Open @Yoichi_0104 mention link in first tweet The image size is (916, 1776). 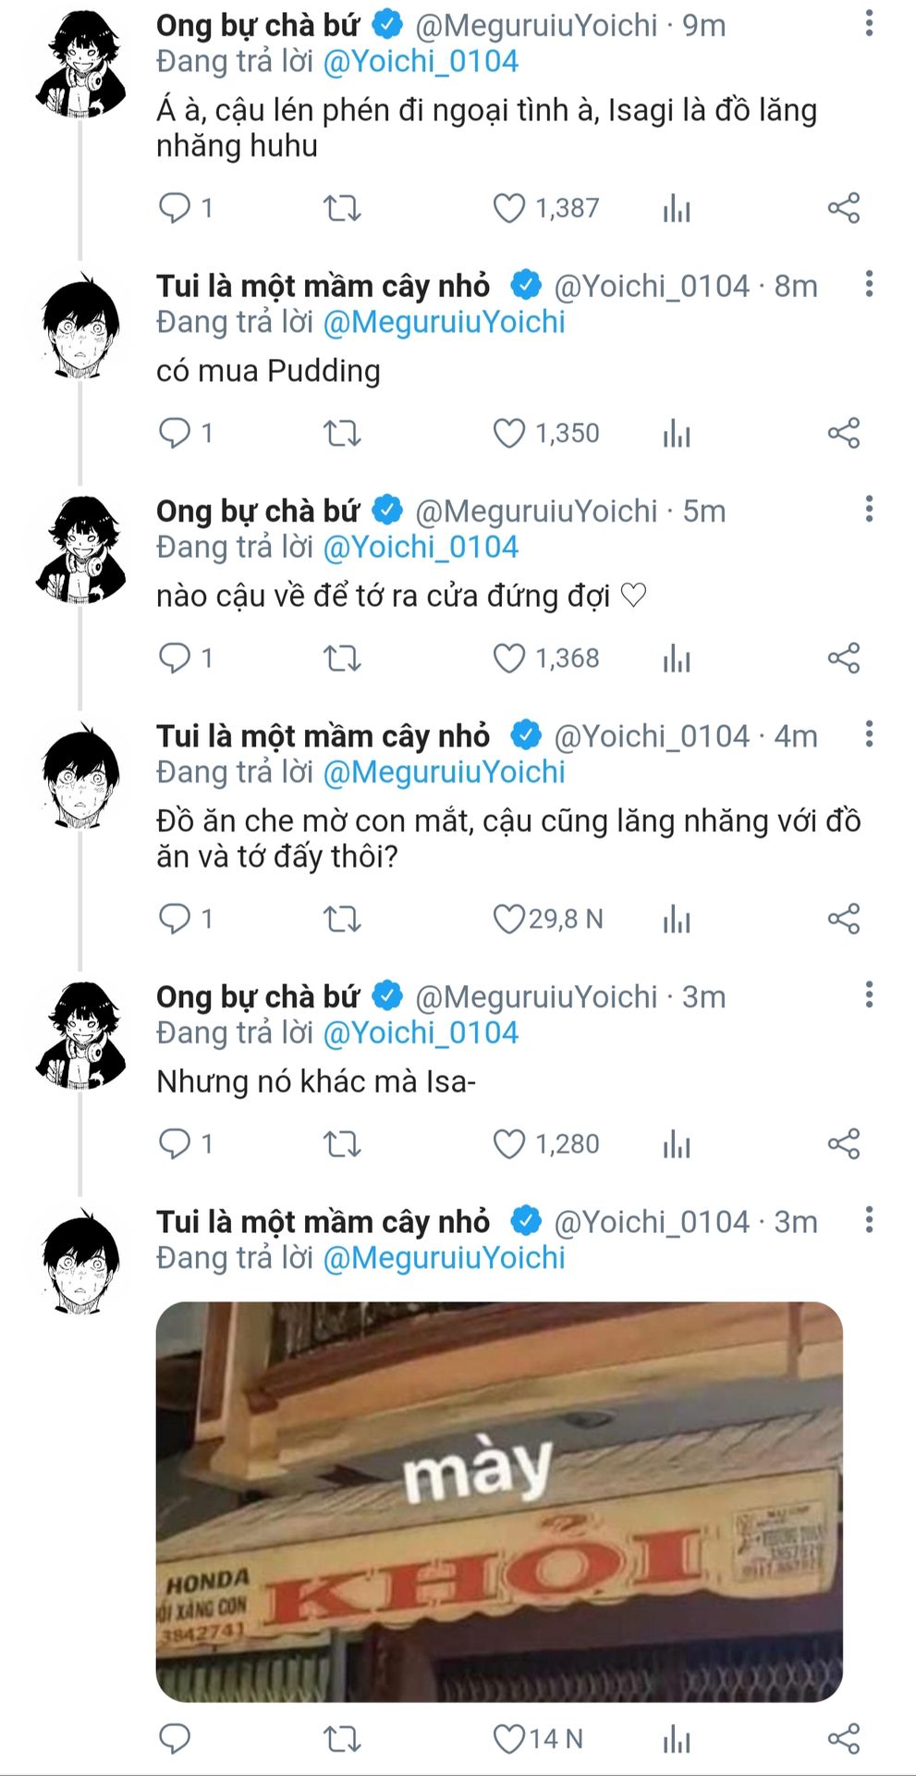(x=421, y=62)
